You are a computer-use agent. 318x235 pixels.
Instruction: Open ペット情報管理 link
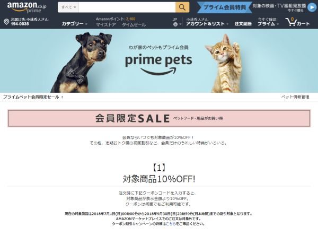(295, 97)
